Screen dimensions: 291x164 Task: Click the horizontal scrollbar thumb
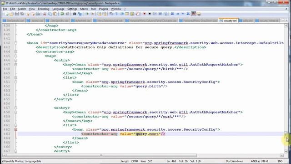tap(101, 155)
